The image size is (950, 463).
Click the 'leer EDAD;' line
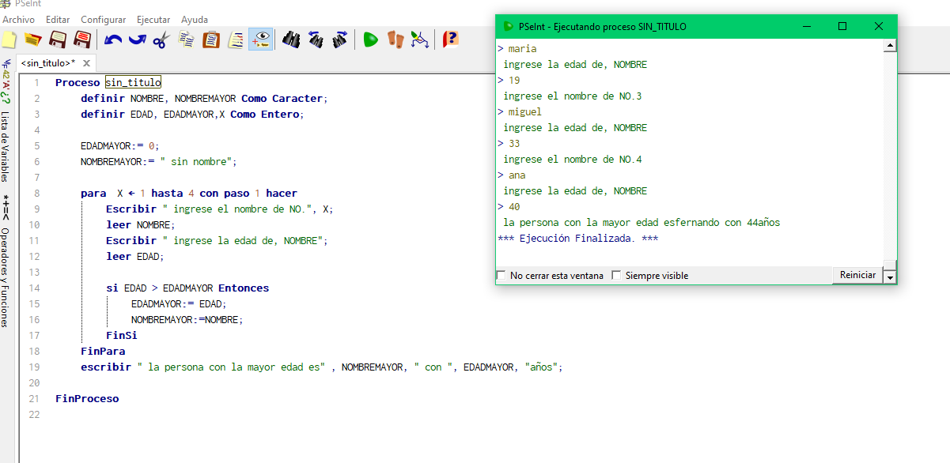(134, 257)
